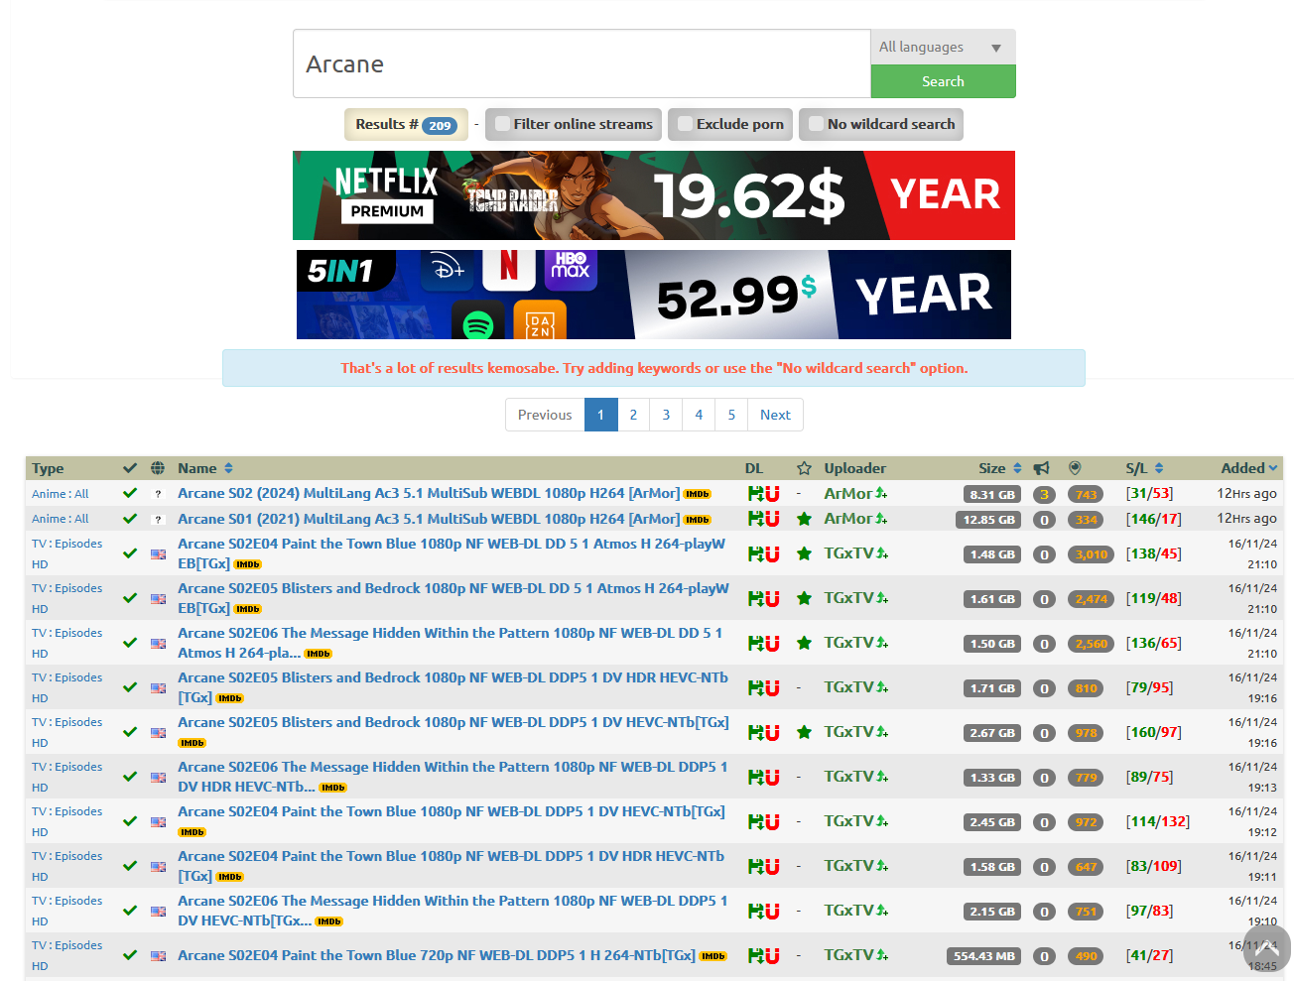This screenshot has width=1294, height=981.
Task: Click the US flag on the 1.48 GB row
Action: tap(158, 554)
